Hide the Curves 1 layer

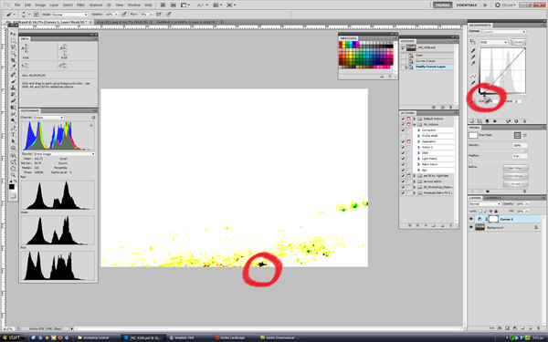[x=471, y=219]
